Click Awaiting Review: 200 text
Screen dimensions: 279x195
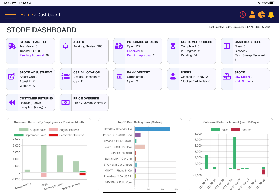(x=88, y=46)
